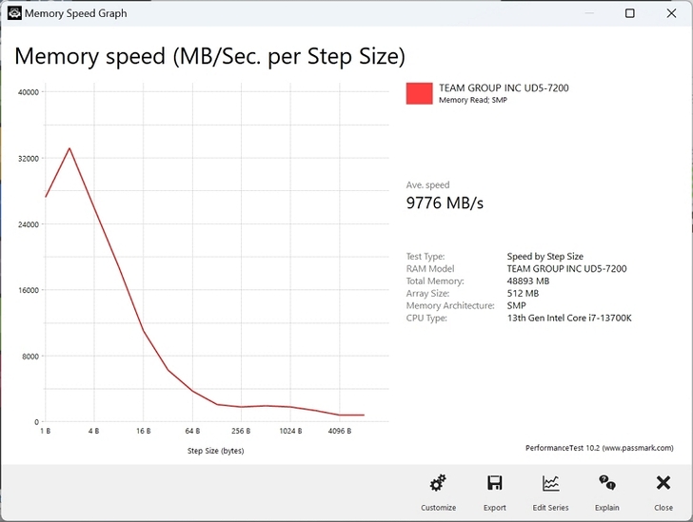The height and width of the screenshot is (522, 693).
Task: Click the PassMark app icon in title bar
Action: (x=14, y=13)
